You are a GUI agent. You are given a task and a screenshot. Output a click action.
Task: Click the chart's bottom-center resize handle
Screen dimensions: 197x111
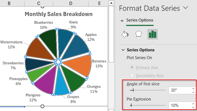(x=42, y=106)
